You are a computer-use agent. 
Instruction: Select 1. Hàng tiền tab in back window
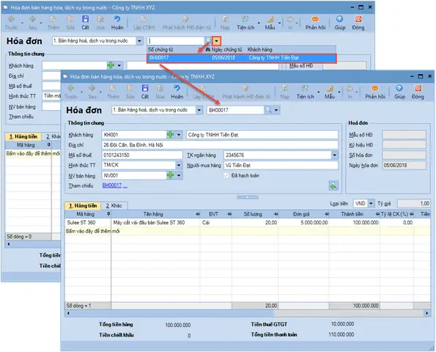pyautogui.click(x=23, y=136)
